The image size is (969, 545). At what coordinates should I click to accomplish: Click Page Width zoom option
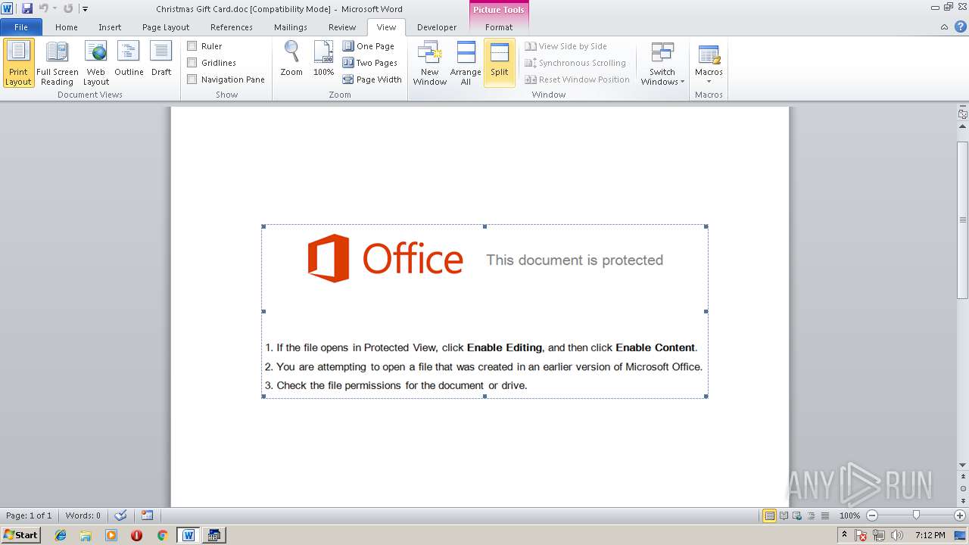372,79
